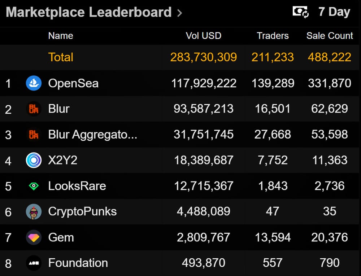Select the Total summary row label
361x276 pixels.
(61, 57)
